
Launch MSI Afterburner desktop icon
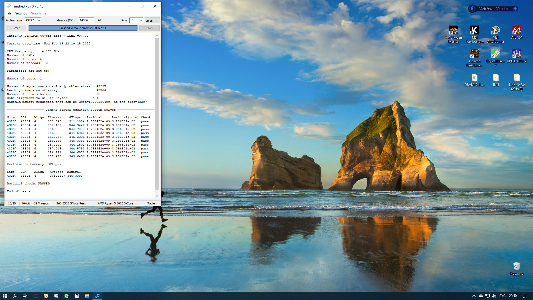(496, 31)
